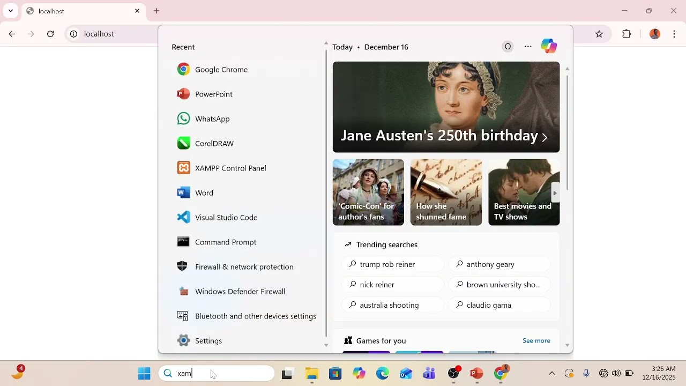Click the Games for you heading

coord(381,341)
